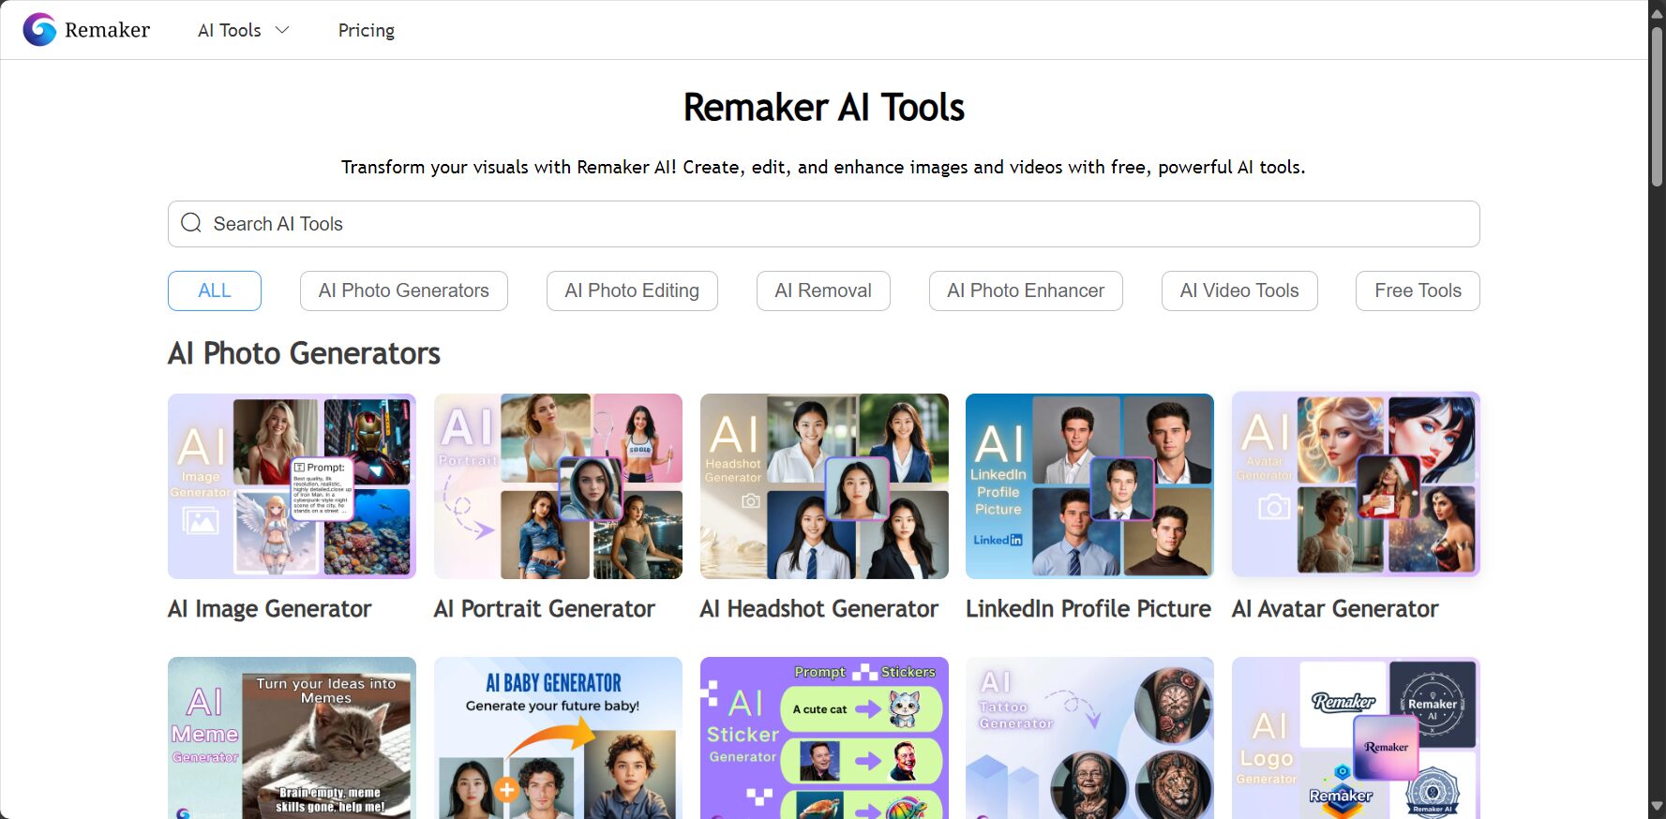Choose the AI Removal filter
Screen dimensions: 1666x819
coord(823,290)
